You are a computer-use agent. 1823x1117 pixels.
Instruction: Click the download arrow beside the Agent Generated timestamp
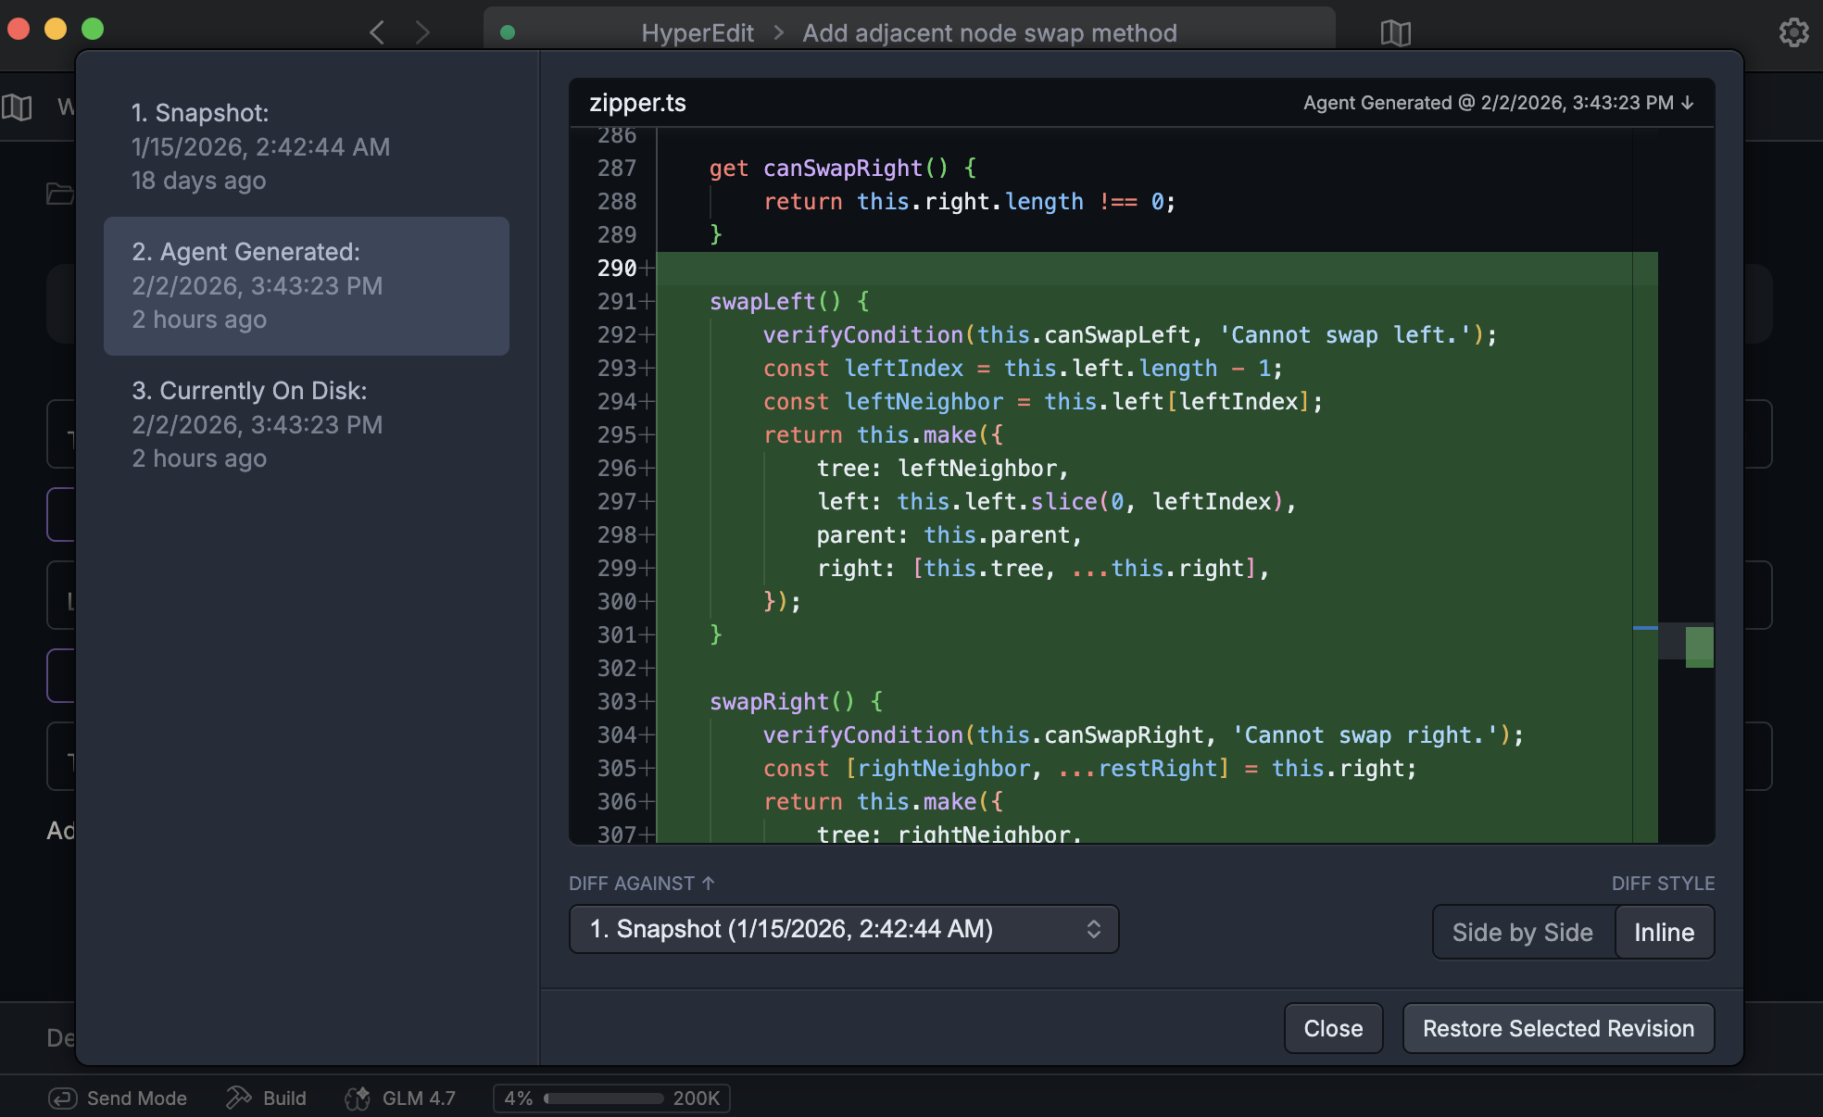tap(1688, 103)
